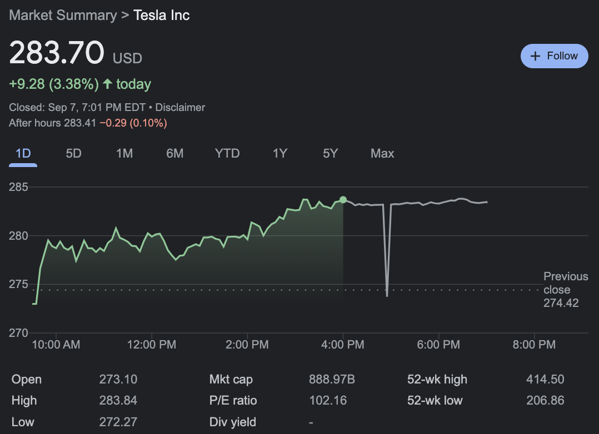
Task: Click the −0.29 (0.10%) after-hours change
Action: tap(133, 123)
